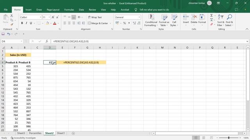The width and height of the screenshot is (250, 140).
Task: Click the Clear eraser icon
Action: 211,24
